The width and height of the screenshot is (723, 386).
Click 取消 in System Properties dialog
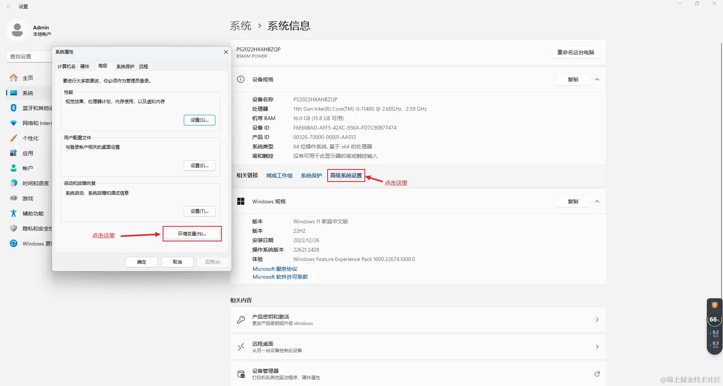pyautogui.click(x=177, y=262)
